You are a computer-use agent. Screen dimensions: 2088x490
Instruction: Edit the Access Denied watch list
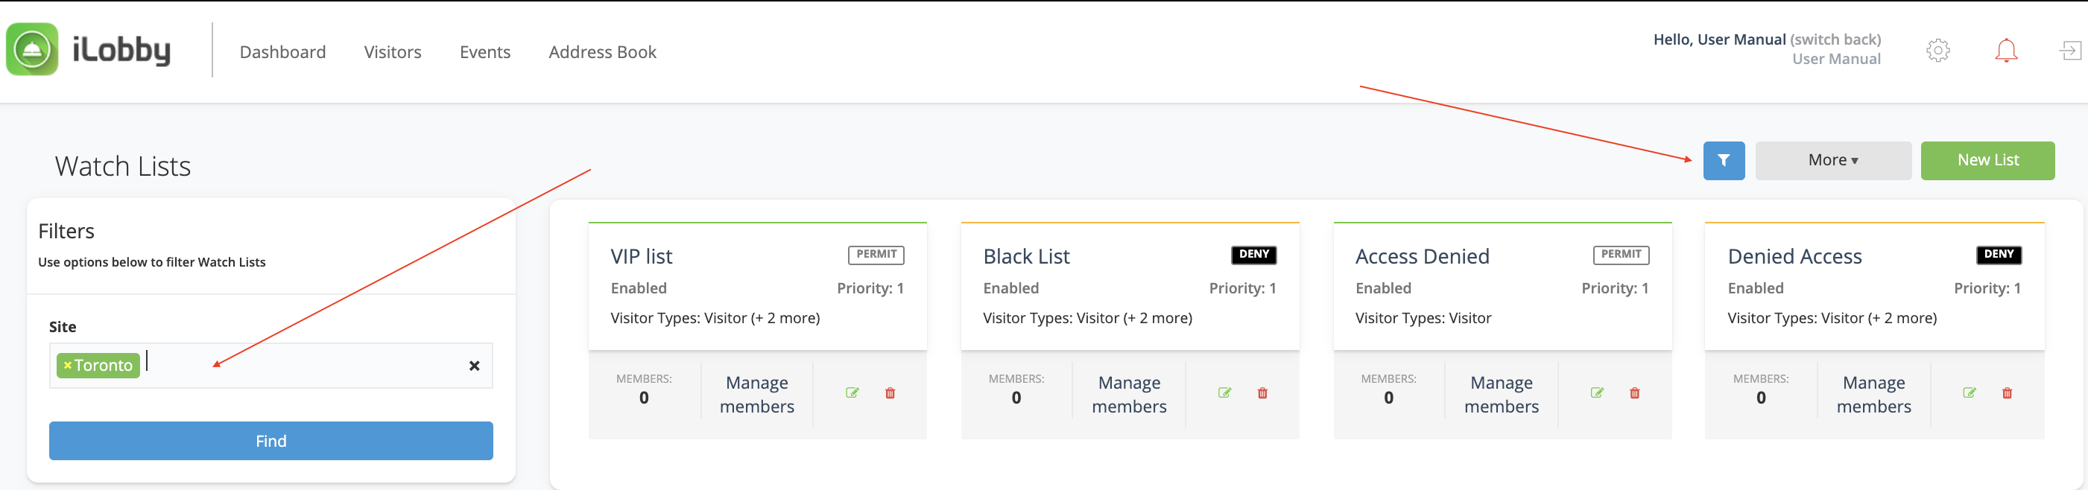point(1597,392)
